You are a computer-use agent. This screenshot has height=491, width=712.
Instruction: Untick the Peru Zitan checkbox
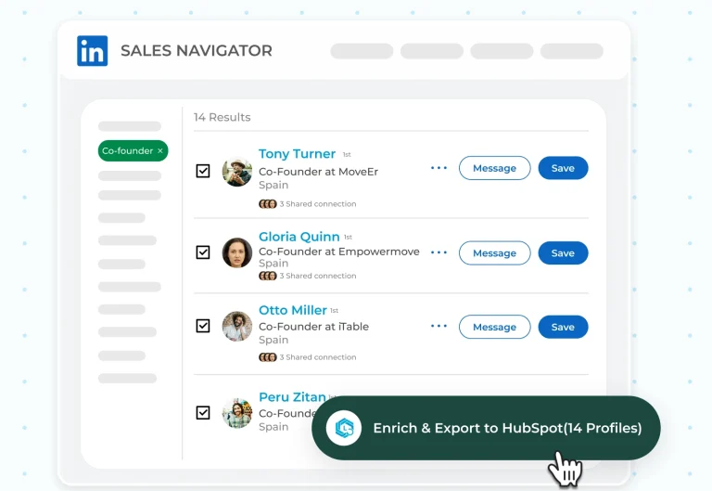[203, 413]
